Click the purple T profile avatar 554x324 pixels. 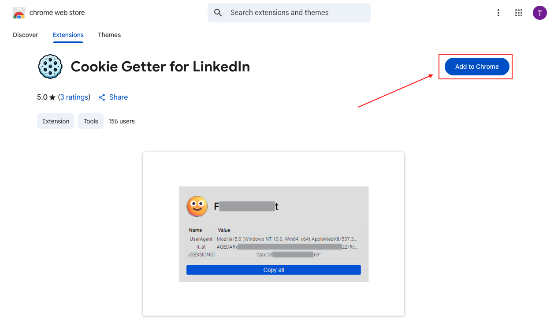coord(539,13)
